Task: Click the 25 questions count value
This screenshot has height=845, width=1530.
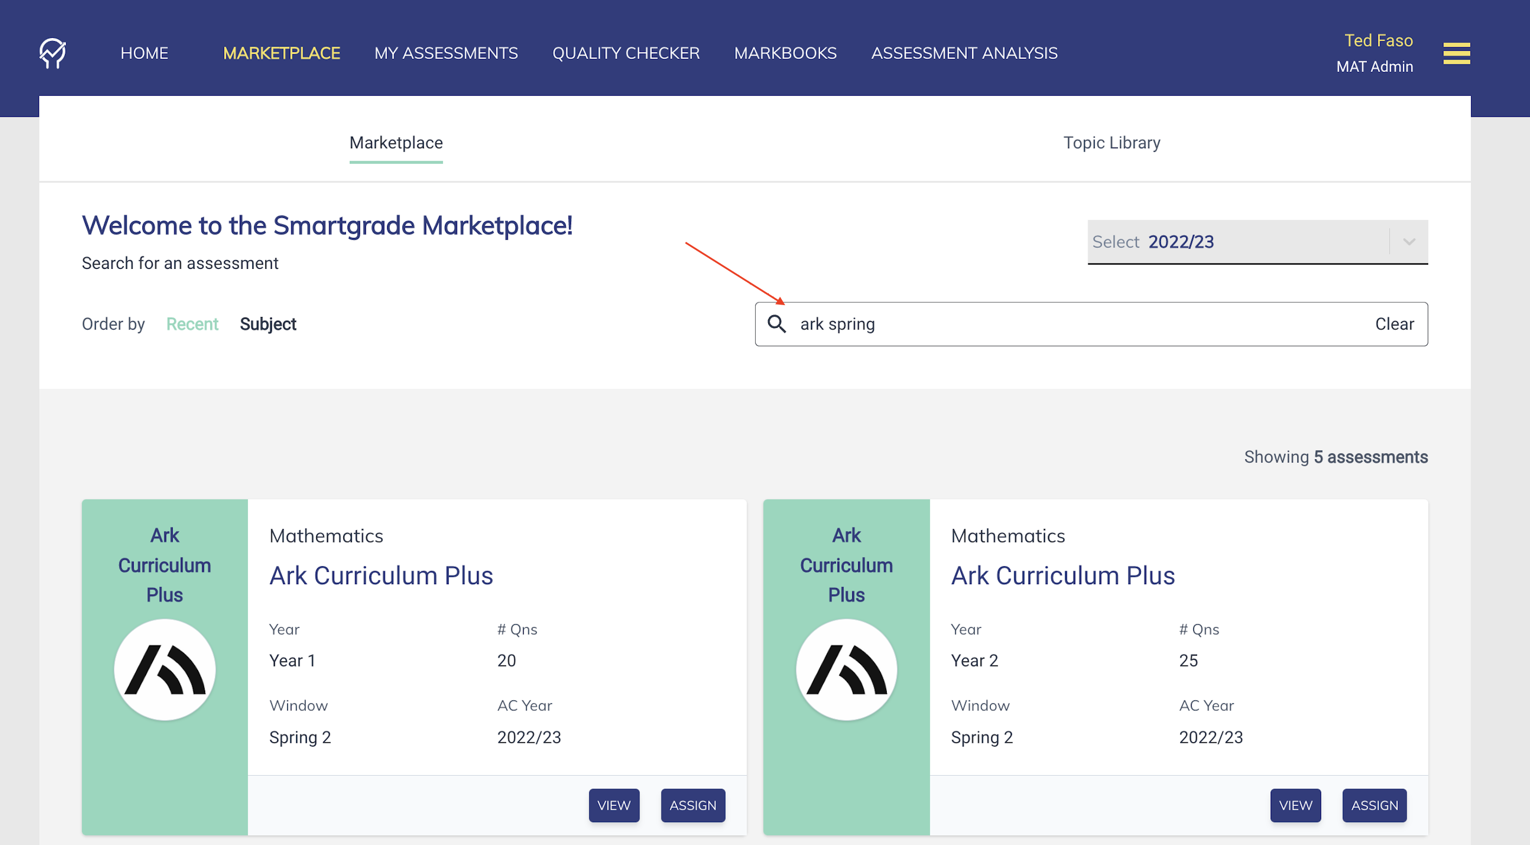Action: click(x=1188, y=661)
